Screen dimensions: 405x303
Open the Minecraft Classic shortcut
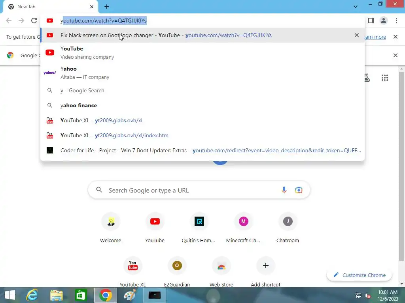point(243,228)
